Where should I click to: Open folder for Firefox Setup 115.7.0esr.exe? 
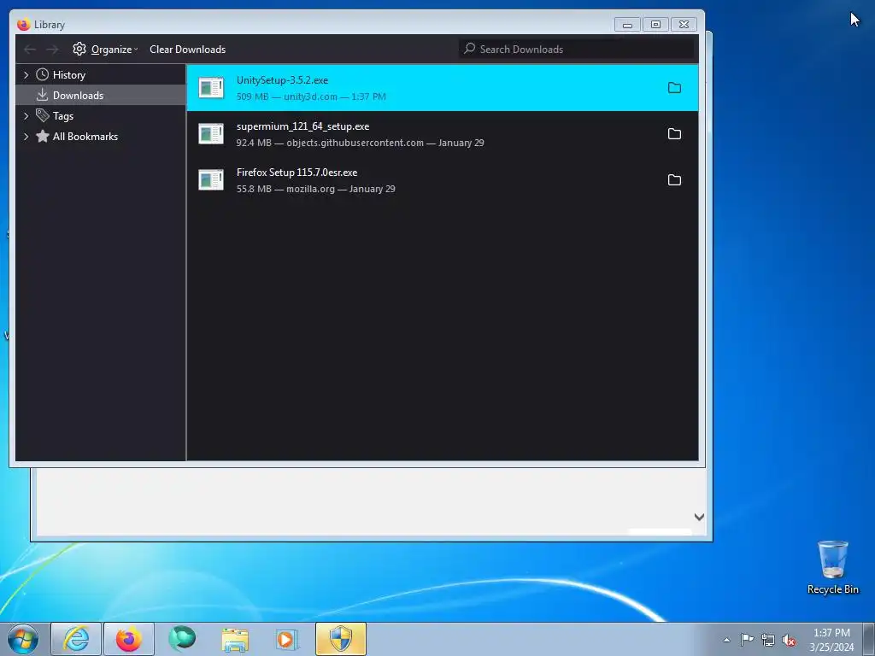(674, 180)
